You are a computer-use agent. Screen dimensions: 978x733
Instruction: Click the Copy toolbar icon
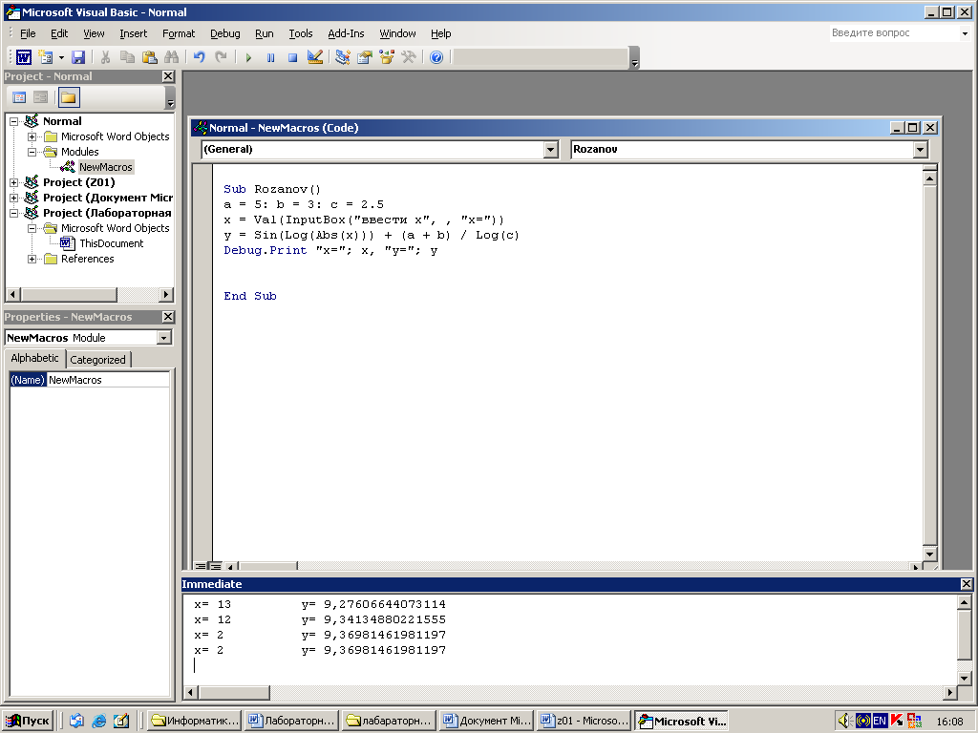[127, 57]
